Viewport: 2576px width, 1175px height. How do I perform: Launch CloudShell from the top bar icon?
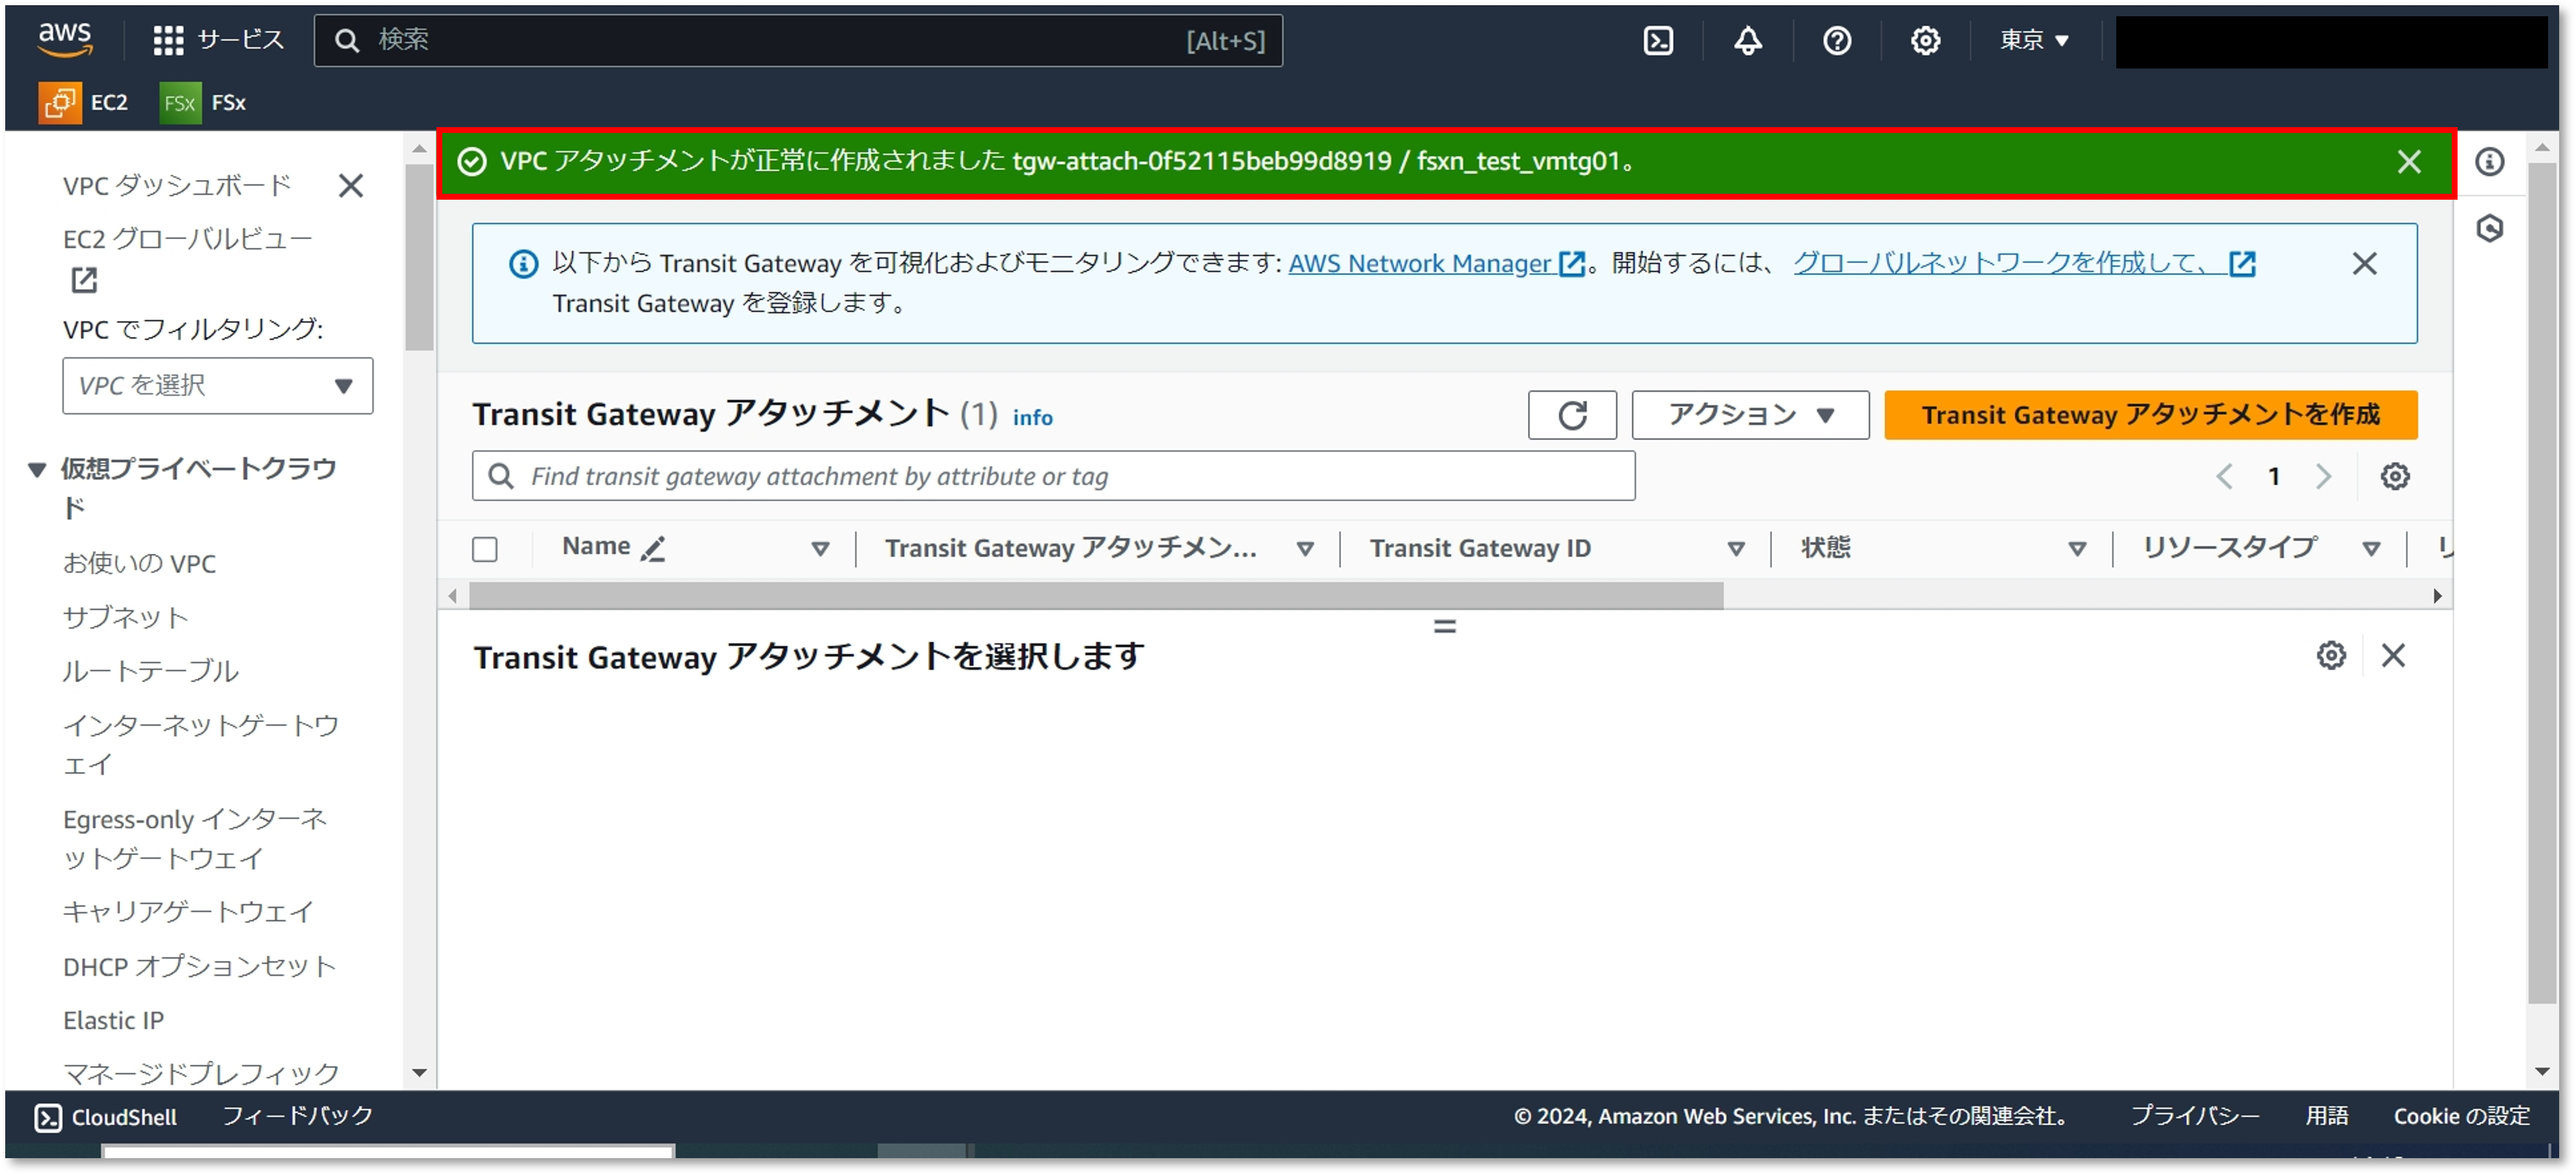(1658, 41)
